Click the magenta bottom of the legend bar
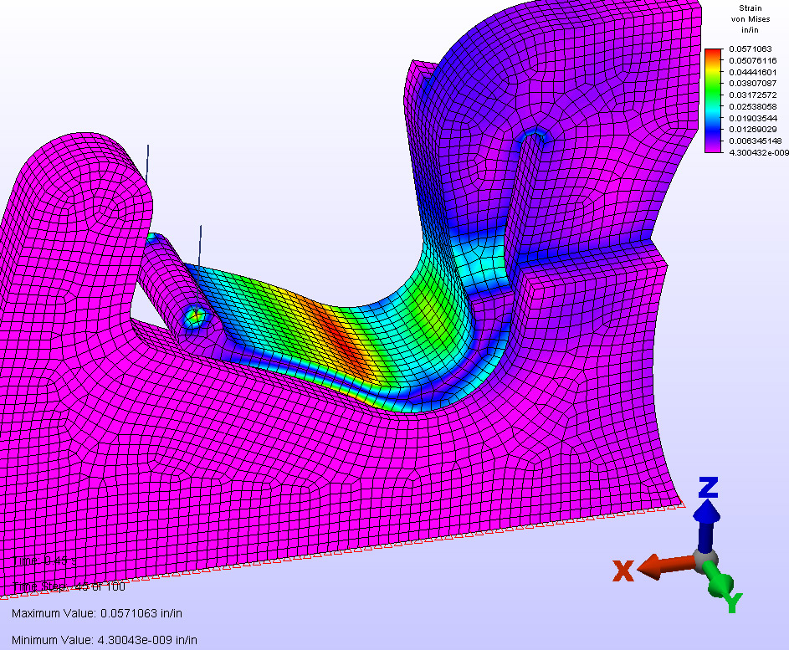Viewport: 789px width, 650px height. point(713,149)
